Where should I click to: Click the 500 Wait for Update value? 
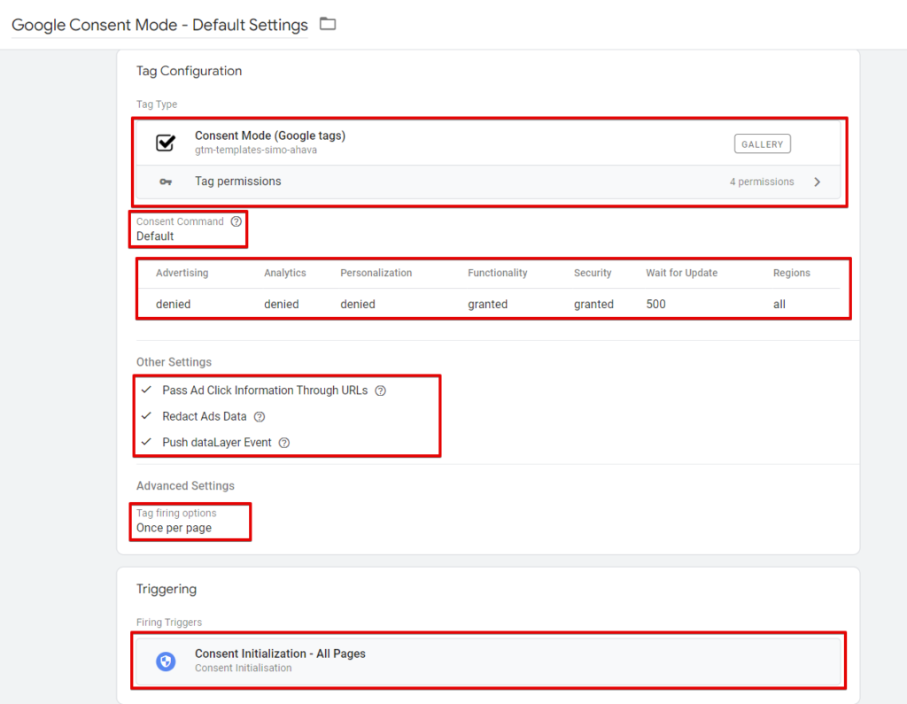click(x=655, y=305)
